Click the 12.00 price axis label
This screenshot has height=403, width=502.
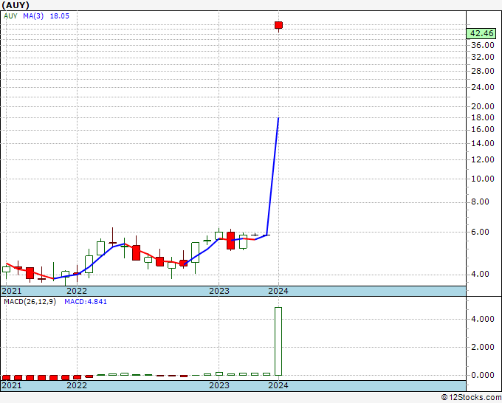pyautogui.click(x=483, y=159)
